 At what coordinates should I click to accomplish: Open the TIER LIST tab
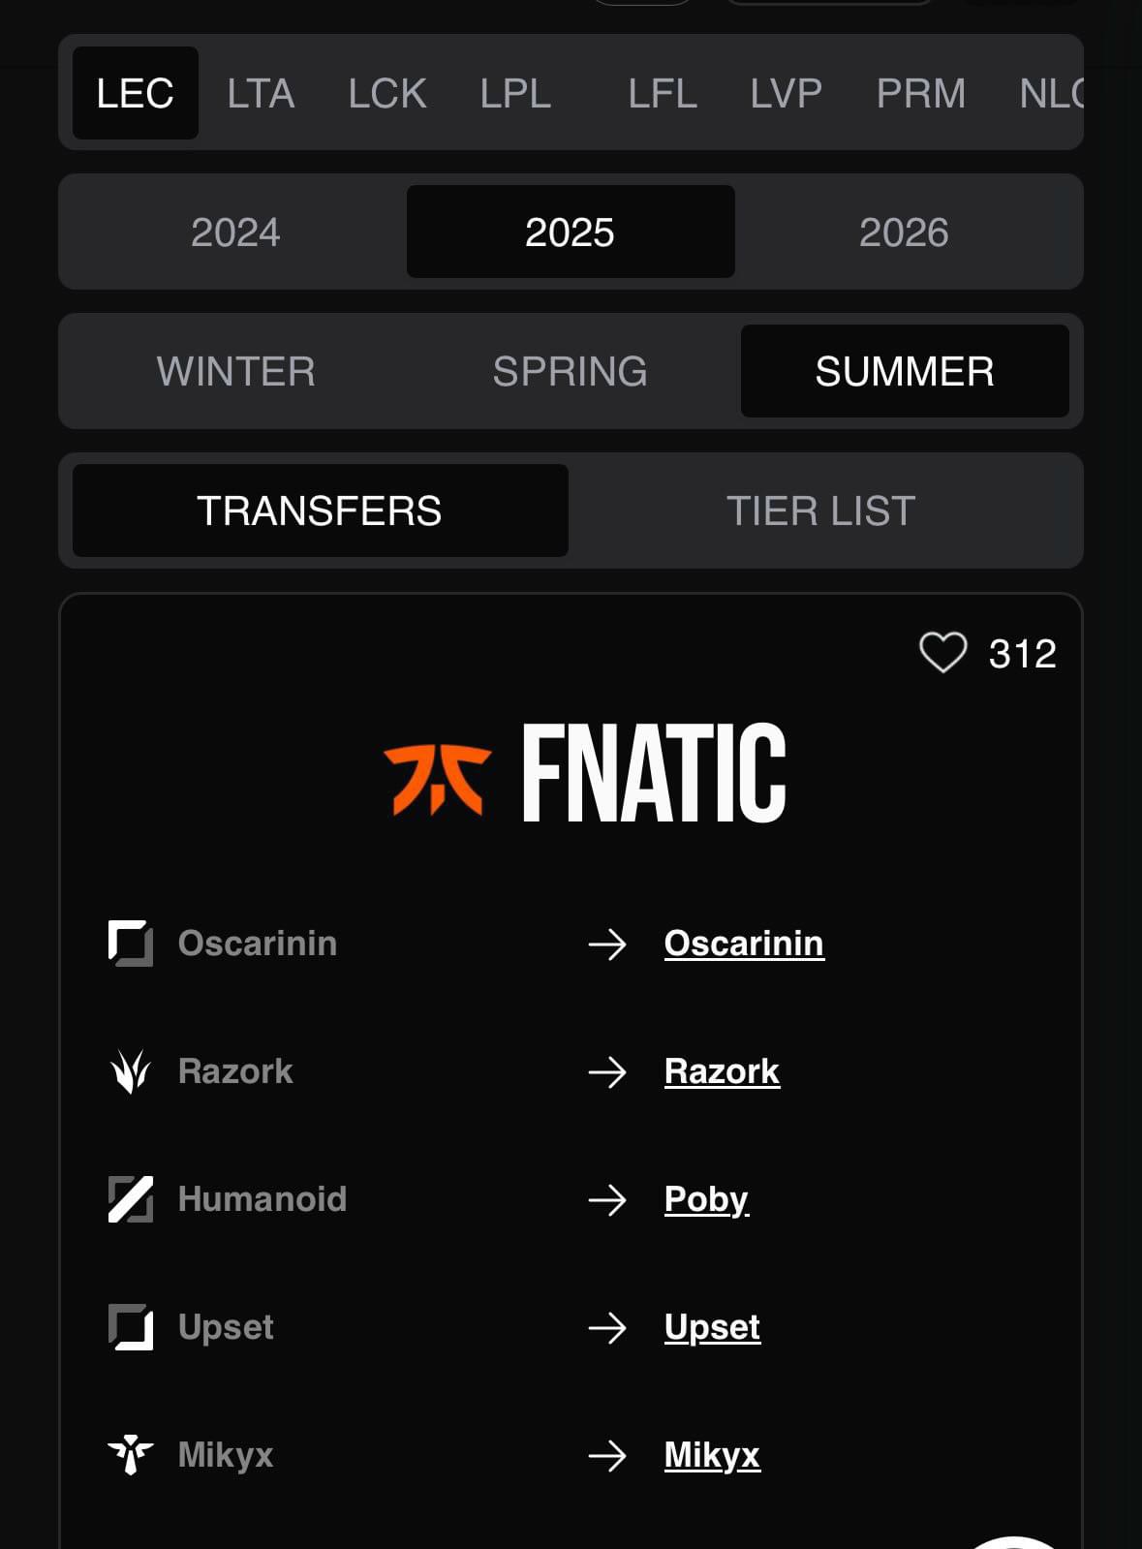821,511
